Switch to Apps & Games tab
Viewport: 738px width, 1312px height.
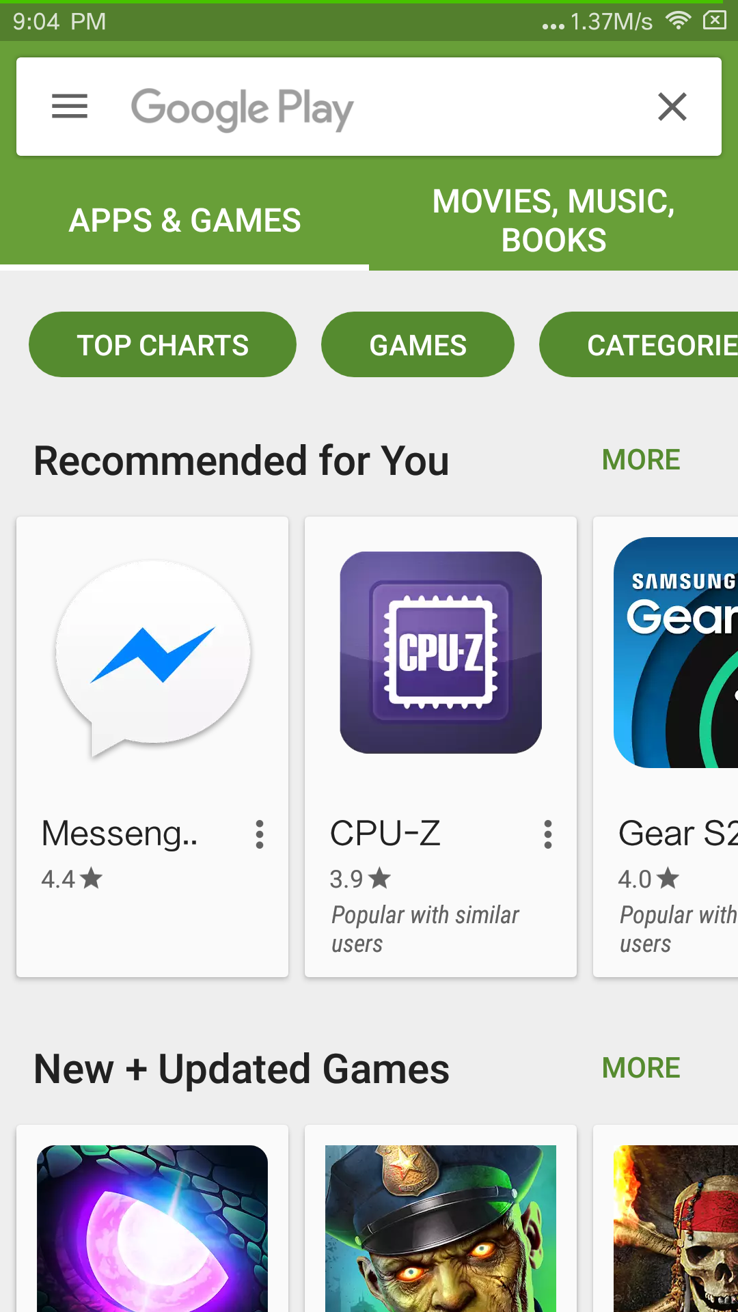184,221
